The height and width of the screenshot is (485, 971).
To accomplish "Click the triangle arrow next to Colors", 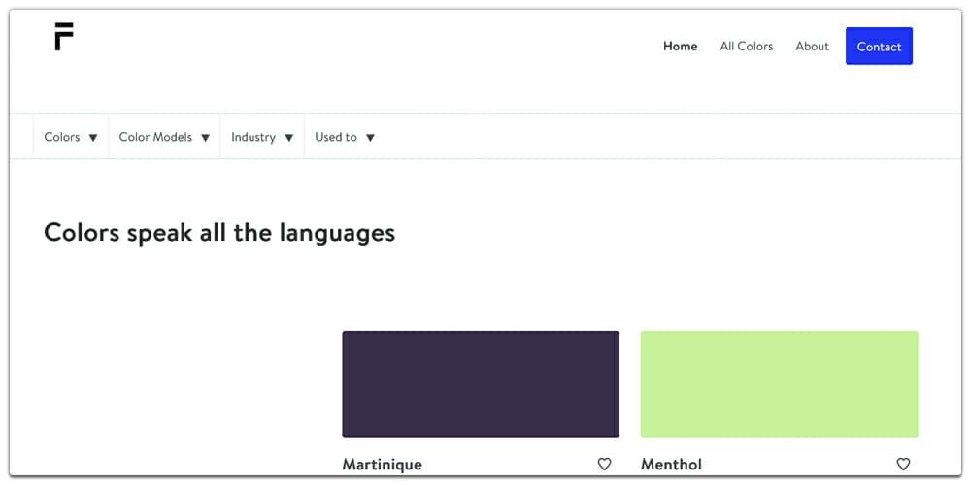I will [93, 138].
